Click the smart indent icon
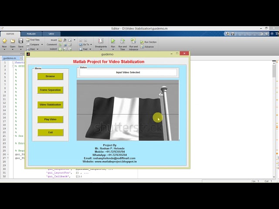The width and height of the screenshot is (279, 209). (60, 49)
